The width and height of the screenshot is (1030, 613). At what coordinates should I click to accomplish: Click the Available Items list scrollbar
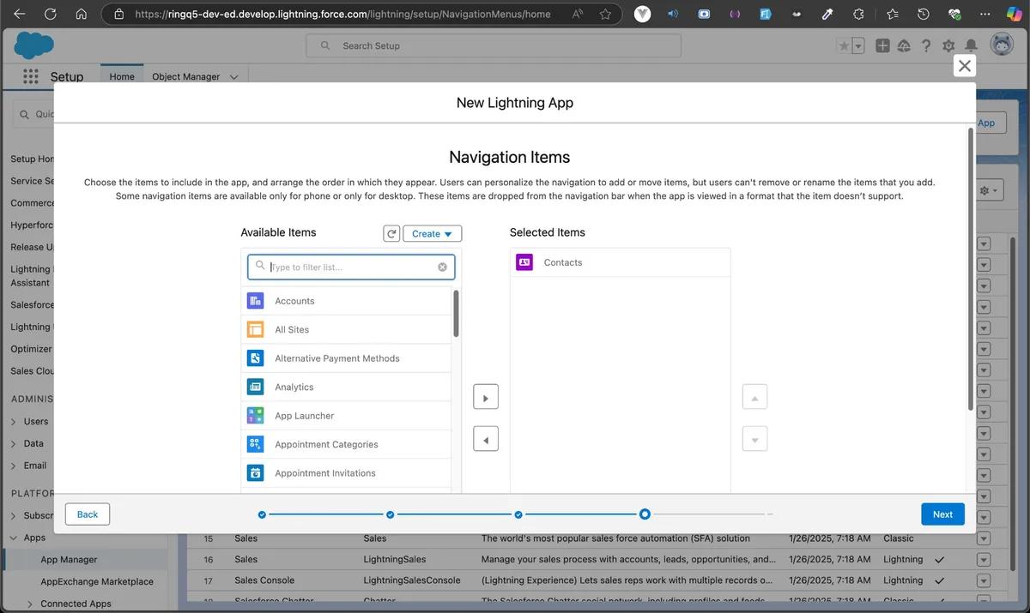pos(456,313)
